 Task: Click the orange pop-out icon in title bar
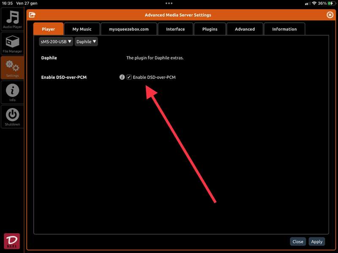[32, 15]
